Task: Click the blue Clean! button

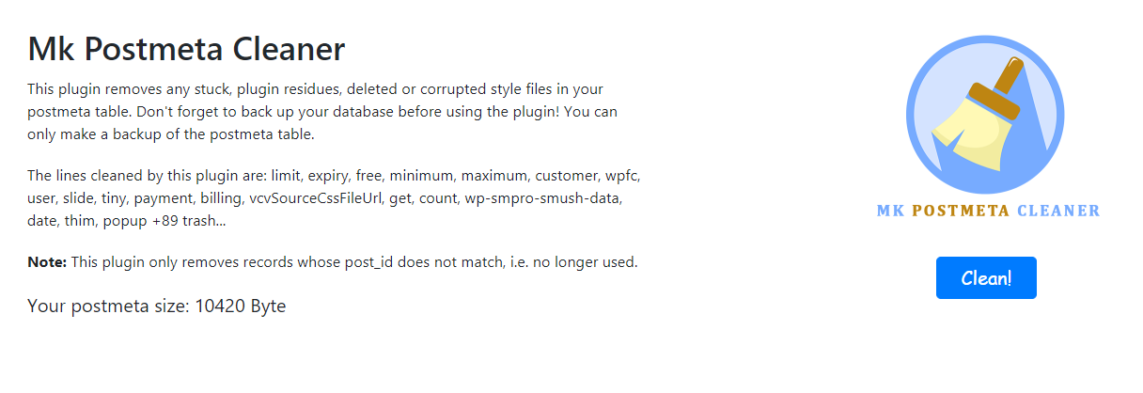Action: pyautogui.click(x=986, y=278)
